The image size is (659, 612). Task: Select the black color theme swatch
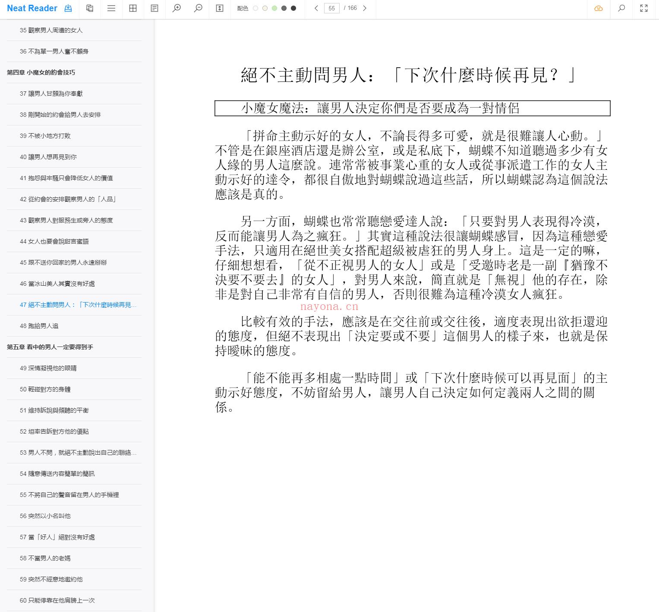(x=293, y=8)
